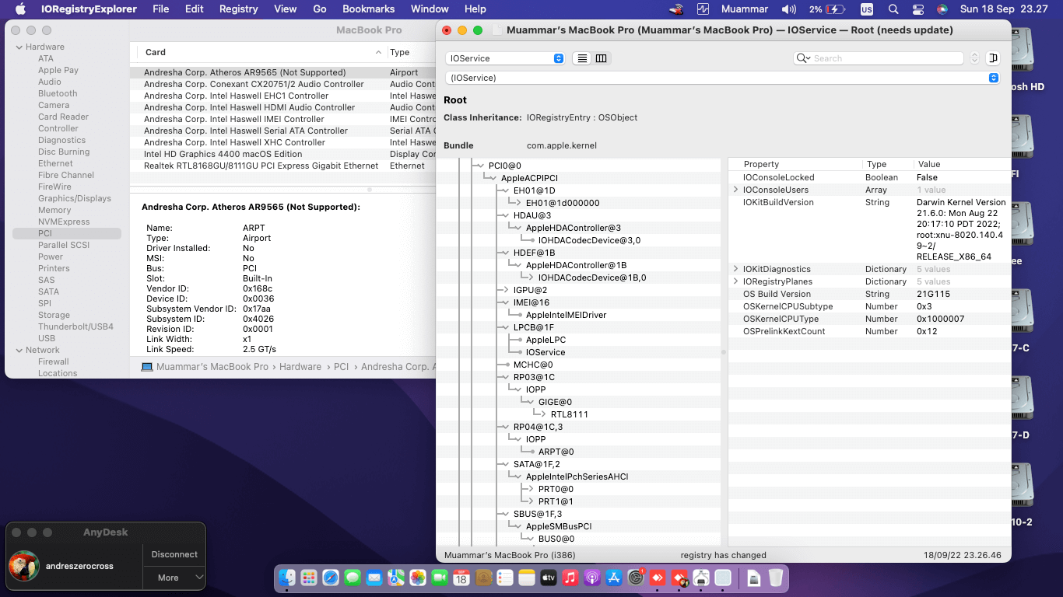Select NVMExpress in the Hardware sidebar
The width and height of the screenshot is (1063, 597).
(64, 222)
